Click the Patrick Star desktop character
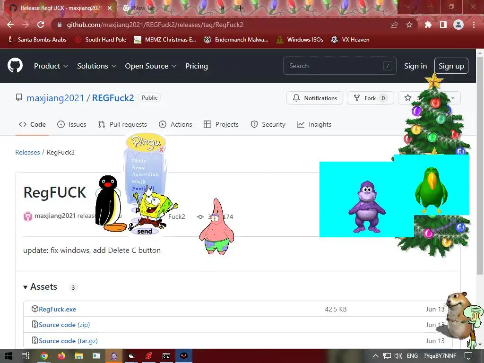 pos(216,227)
